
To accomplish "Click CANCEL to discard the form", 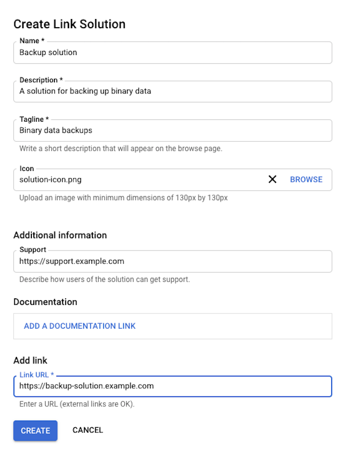I will (88, 430).
